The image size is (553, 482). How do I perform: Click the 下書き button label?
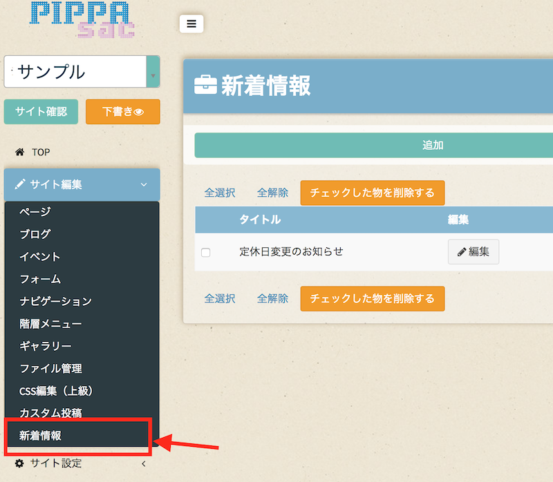coord(118,112)
